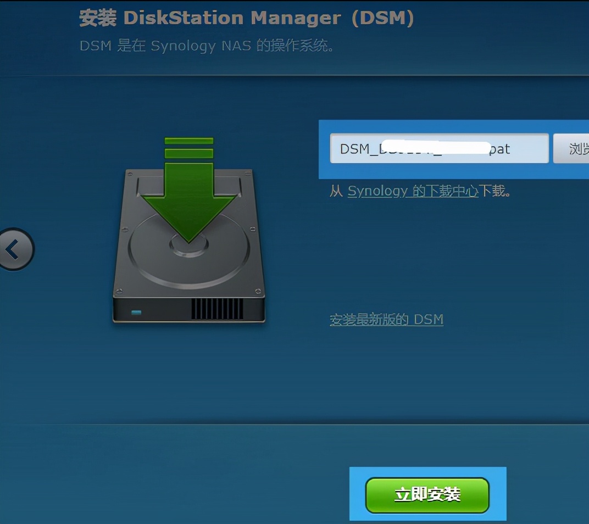Click the DSM .pat file path field

tap(439, 148)
